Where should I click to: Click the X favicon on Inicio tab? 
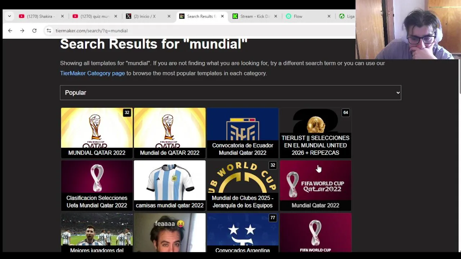coord(129,16)
